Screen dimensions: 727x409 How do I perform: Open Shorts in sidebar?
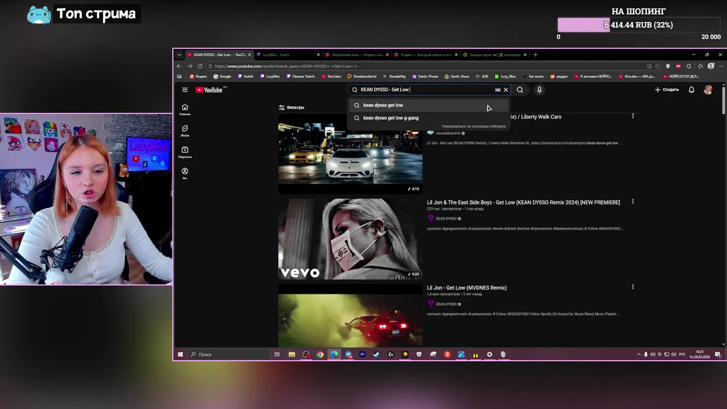pos(185,131)
